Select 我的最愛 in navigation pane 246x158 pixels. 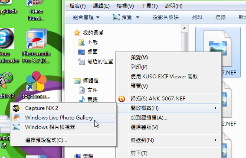pos(93,33)
